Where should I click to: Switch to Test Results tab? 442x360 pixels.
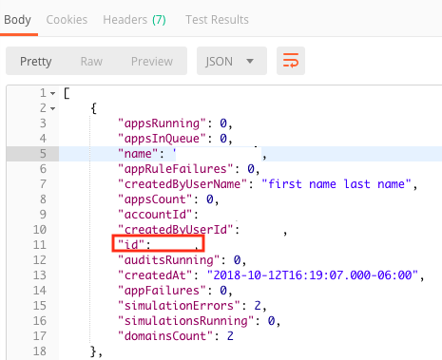pyautogui.click(x=217, y=20)
